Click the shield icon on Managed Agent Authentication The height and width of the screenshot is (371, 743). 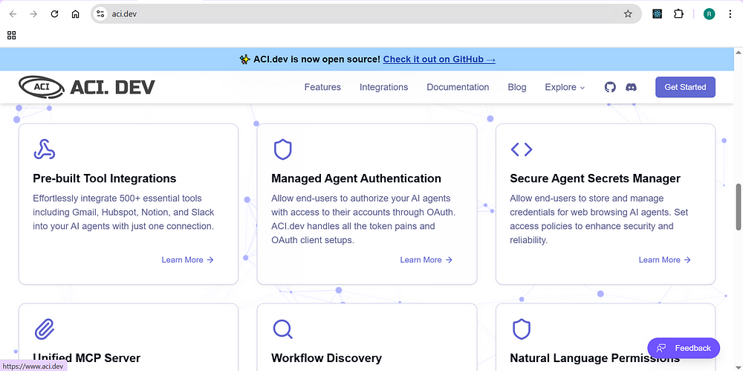coord(283,149)
